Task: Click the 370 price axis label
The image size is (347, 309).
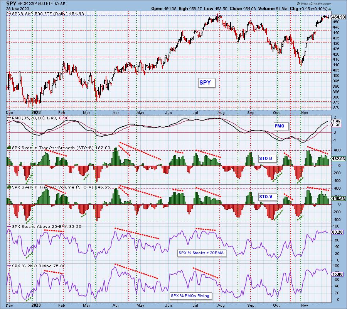Action: pos(336,107)
